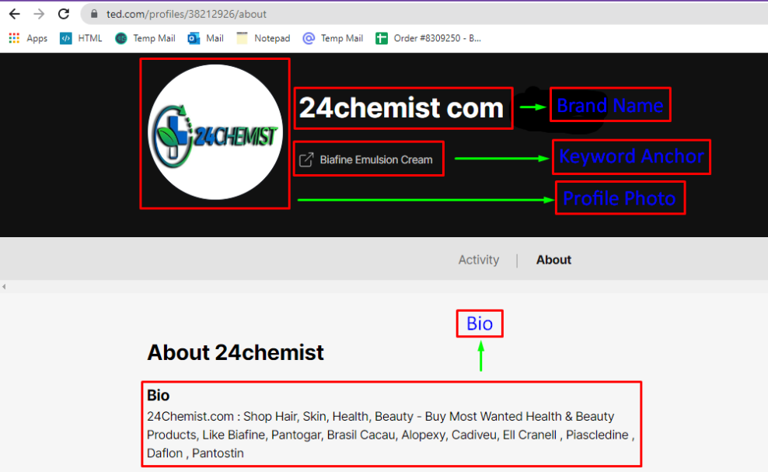The width and height of the screenshot is (768, 472).
Task: Open the first Temp Mail bookmark
Action: coord(145,37)
